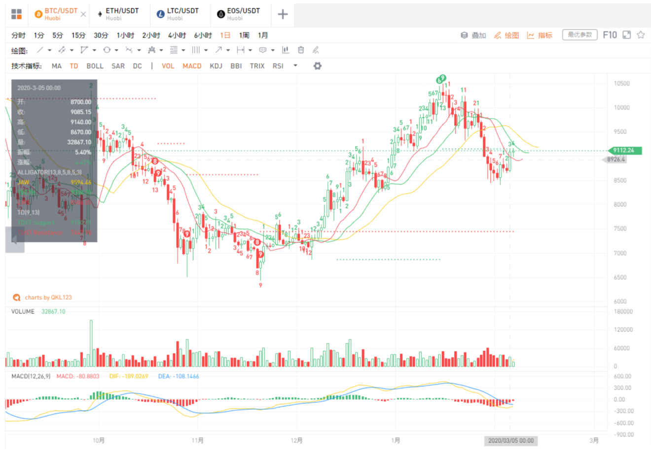Expand line tool dropdown arrow

(50, 50)
